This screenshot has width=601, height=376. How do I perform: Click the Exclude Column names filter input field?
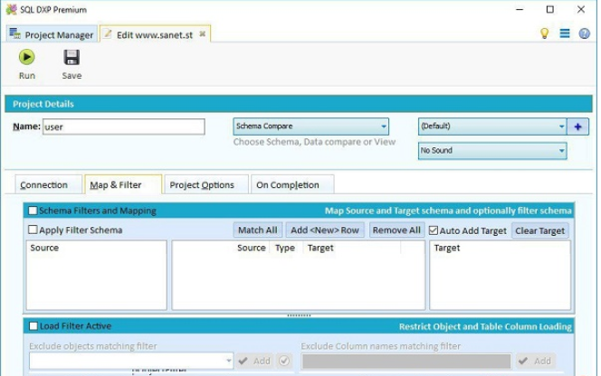(405, 361)
